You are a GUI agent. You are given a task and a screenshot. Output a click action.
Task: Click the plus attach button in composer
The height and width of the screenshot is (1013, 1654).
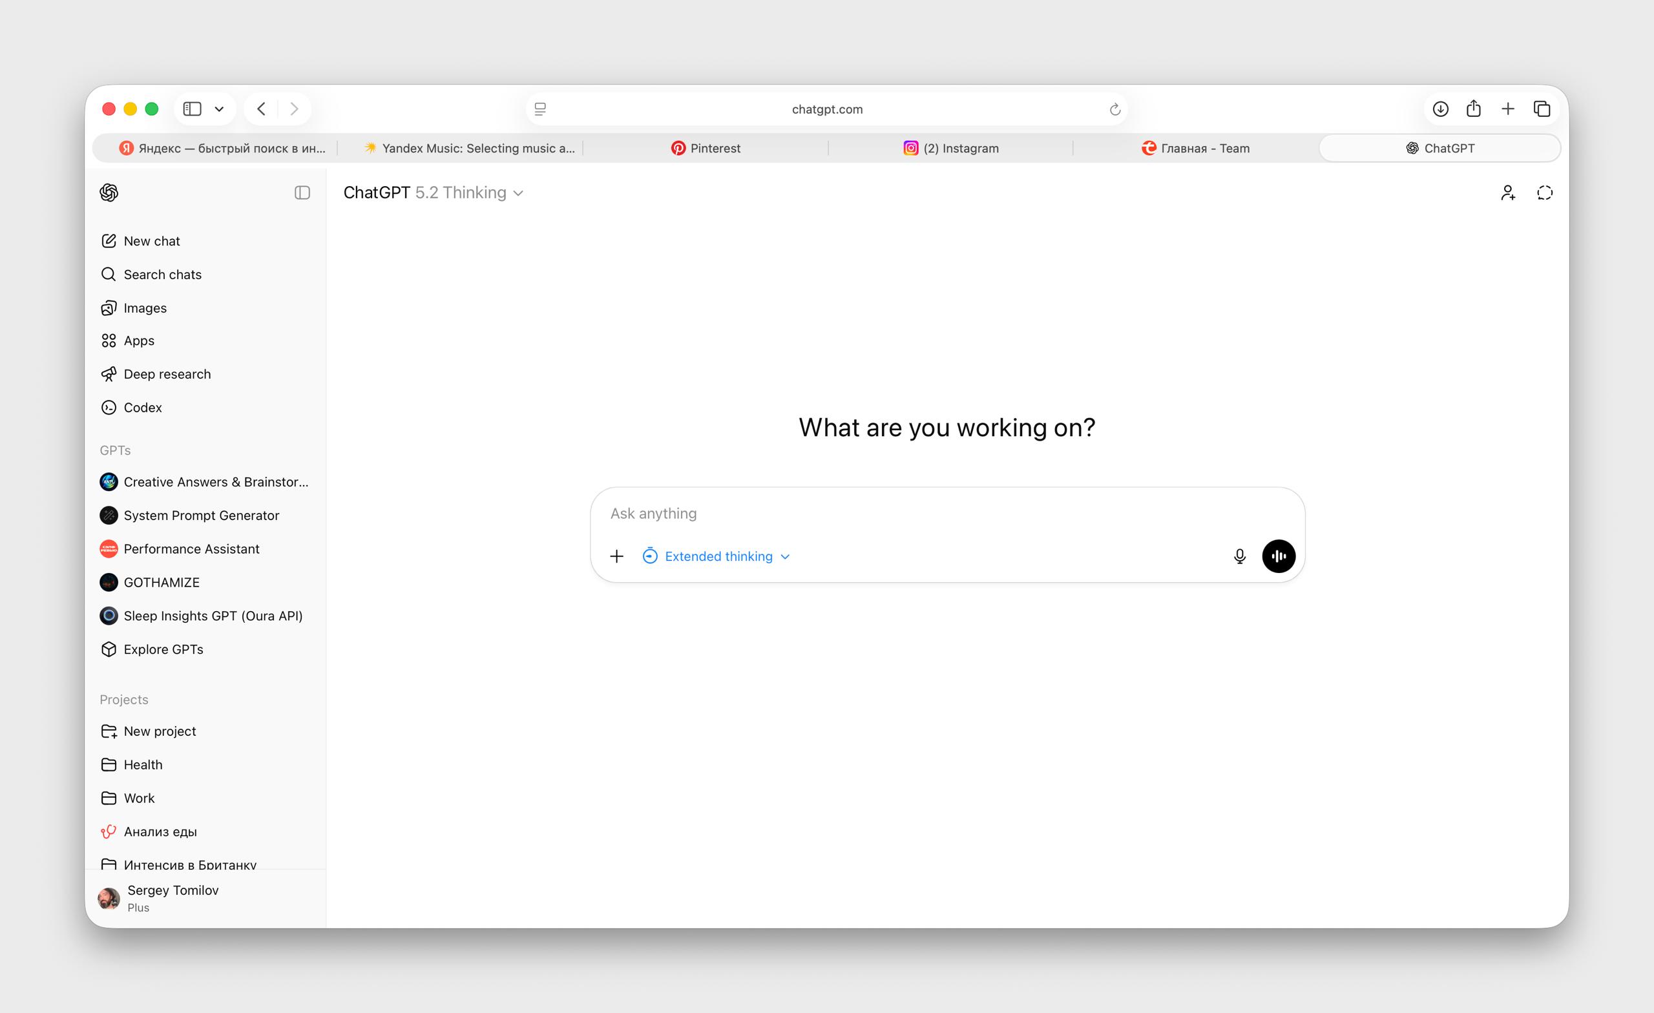(x=616, y=556)
